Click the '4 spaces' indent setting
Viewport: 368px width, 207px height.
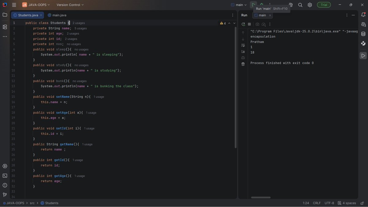pos(347,203)
